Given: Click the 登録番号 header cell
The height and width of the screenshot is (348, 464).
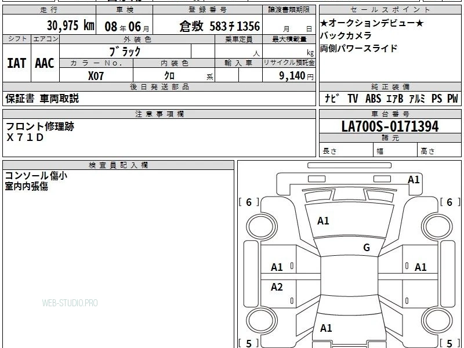Looking at the screenshot, I should 208,10.
